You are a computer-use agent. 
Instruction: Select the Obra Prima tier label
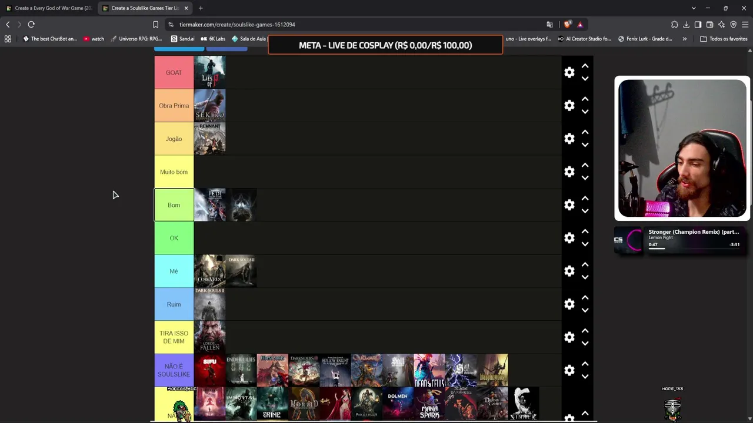[174, 106]
